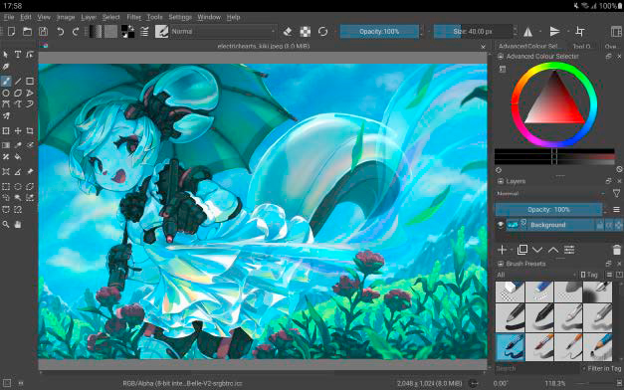Toggle wrap-around mode button

tap(580, 32)
